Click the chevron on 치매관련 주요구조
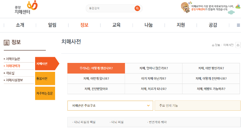 [x=148, y=106]
